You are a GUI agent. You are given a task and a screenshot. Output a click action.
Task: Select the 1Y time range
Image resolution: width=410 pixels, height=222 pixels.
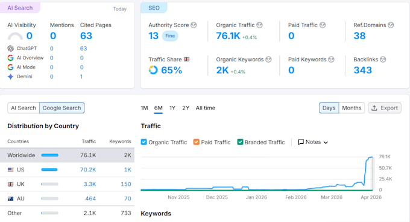point(172,108)
